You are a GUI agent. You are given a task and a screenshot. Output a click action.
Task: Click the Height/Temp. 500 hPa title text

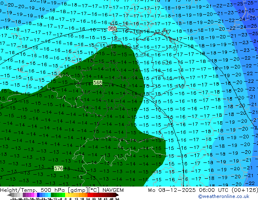(33, 190)
